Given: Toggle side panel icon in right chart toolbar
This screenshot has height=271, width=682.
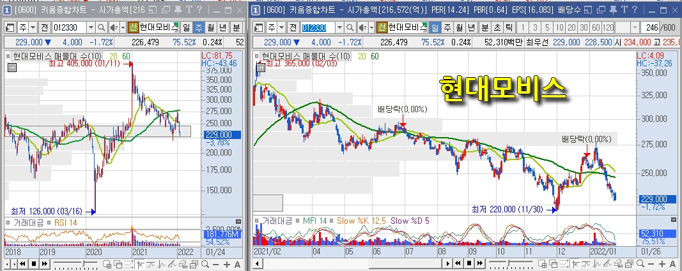Looking at the screenshot, I should point(259,28).
